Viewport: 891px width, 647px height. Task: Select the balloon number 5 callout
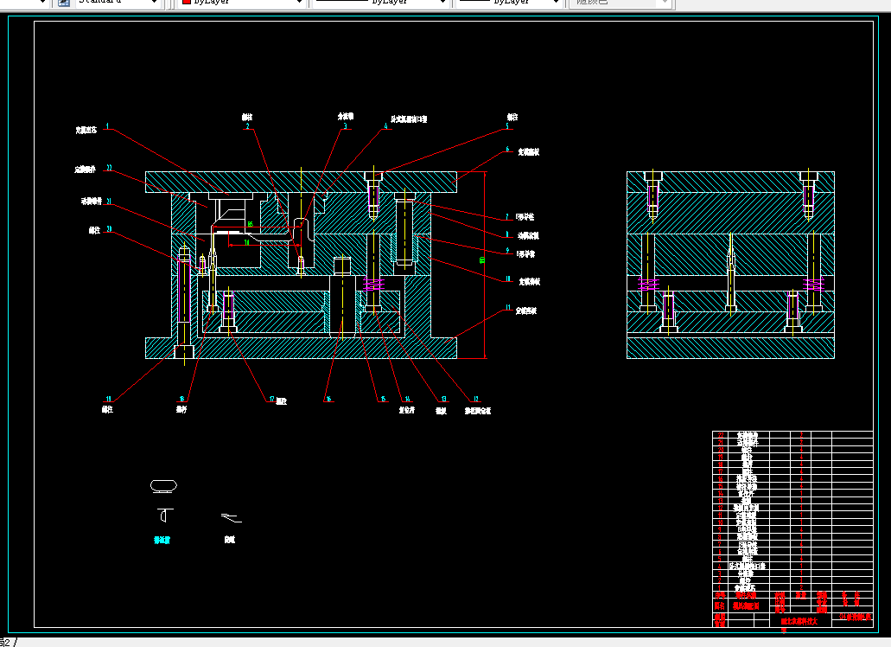[x=507, y=126]
